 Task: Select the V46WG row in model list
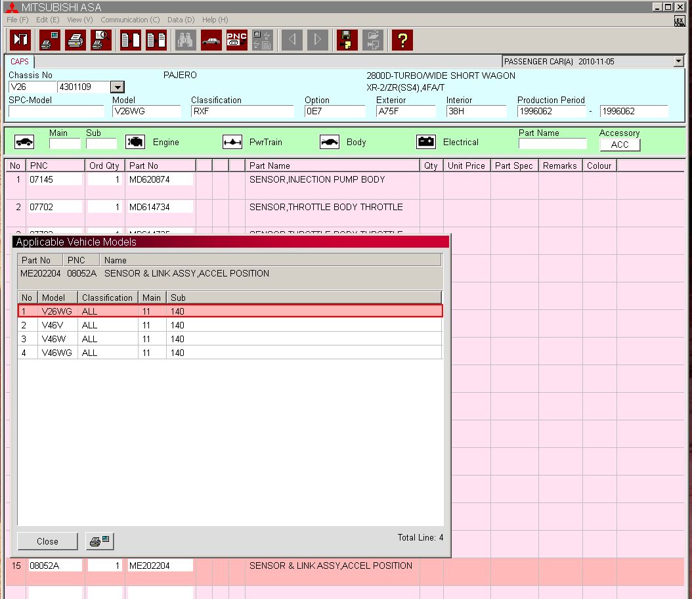pyautogui.click(x=230, y=353)
